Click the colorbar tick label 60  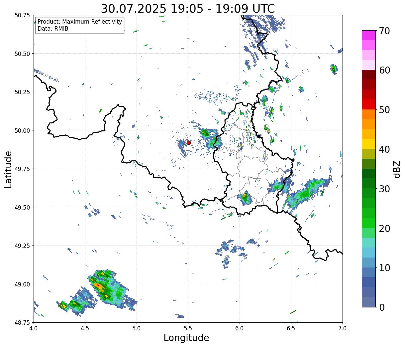pos(384,70)
